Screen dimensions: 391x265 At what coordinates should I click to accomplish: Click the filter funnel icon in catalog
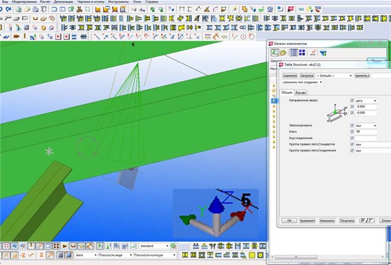coord(323,53)
